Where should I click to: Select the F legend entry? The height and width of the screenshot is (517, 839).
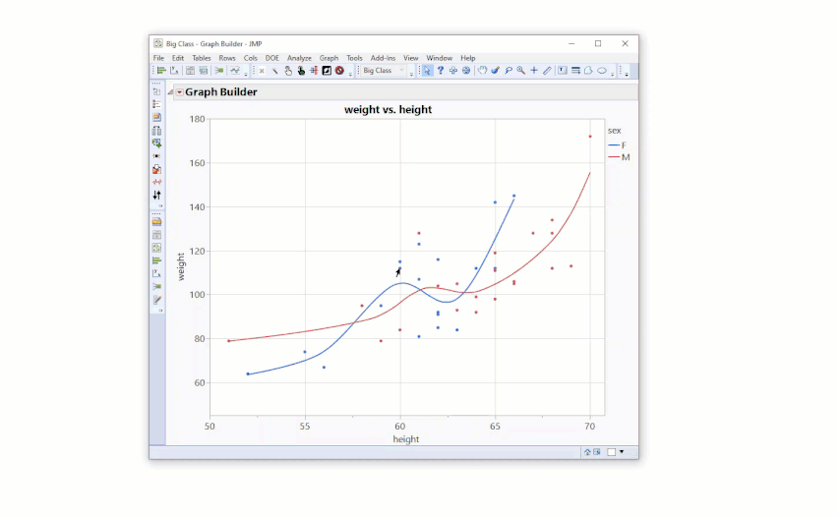pos(618,145)
